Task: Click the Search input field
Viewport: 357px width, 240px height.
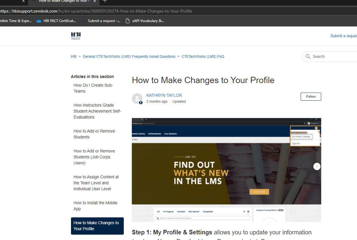Action: coord(333,57)
